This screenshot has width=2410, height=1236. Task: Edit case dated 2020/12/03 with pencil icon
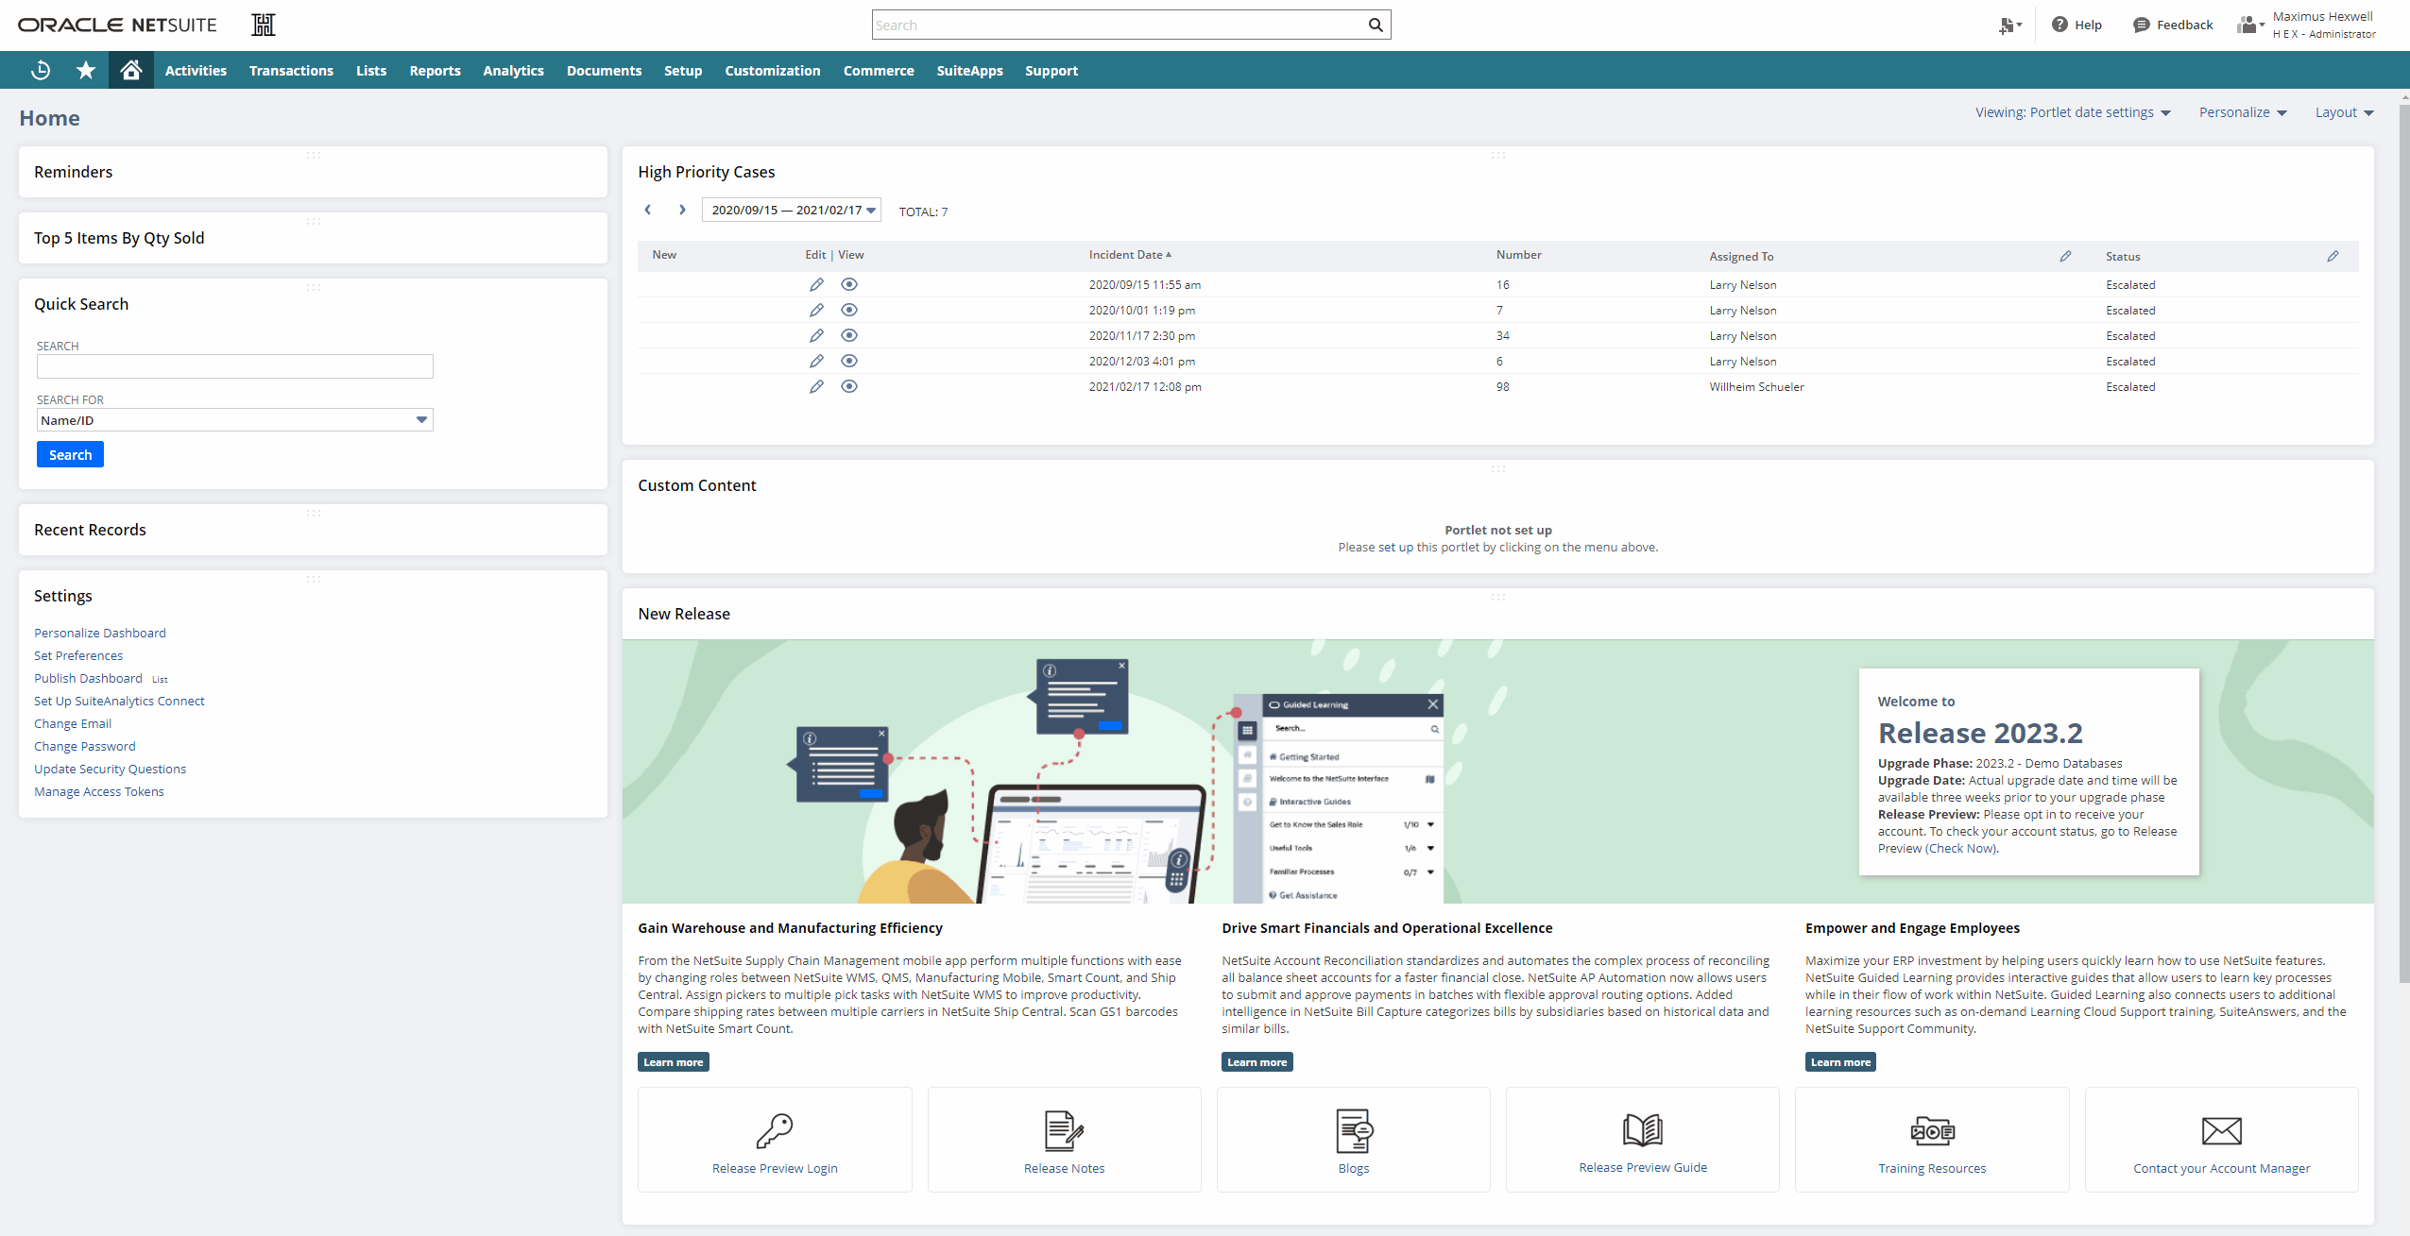816,361
